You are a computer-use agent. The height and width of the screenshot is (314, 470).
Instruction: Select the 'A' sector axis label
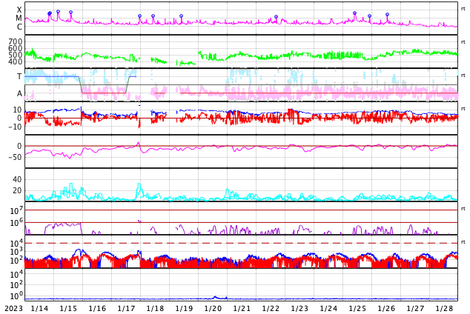coord(19,94)
